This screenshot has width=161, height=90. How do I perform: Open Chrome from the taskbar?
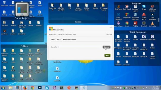pos(32,88)
